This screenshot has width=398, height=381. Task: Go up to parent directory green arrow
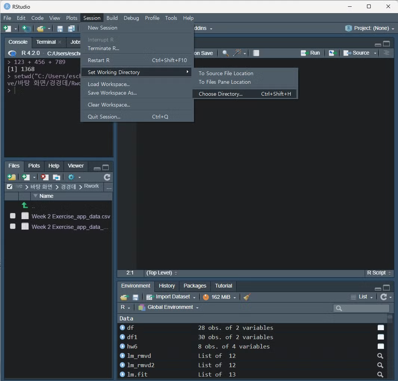[25, 205]
